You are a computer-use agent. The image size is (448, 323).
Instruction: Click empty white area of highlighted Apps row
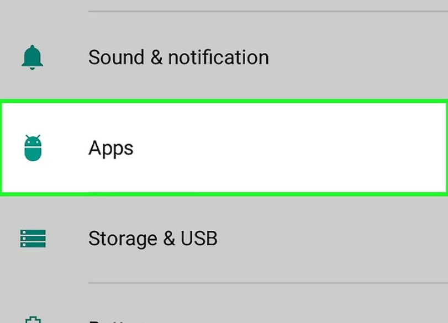click(x=286, y=148)
